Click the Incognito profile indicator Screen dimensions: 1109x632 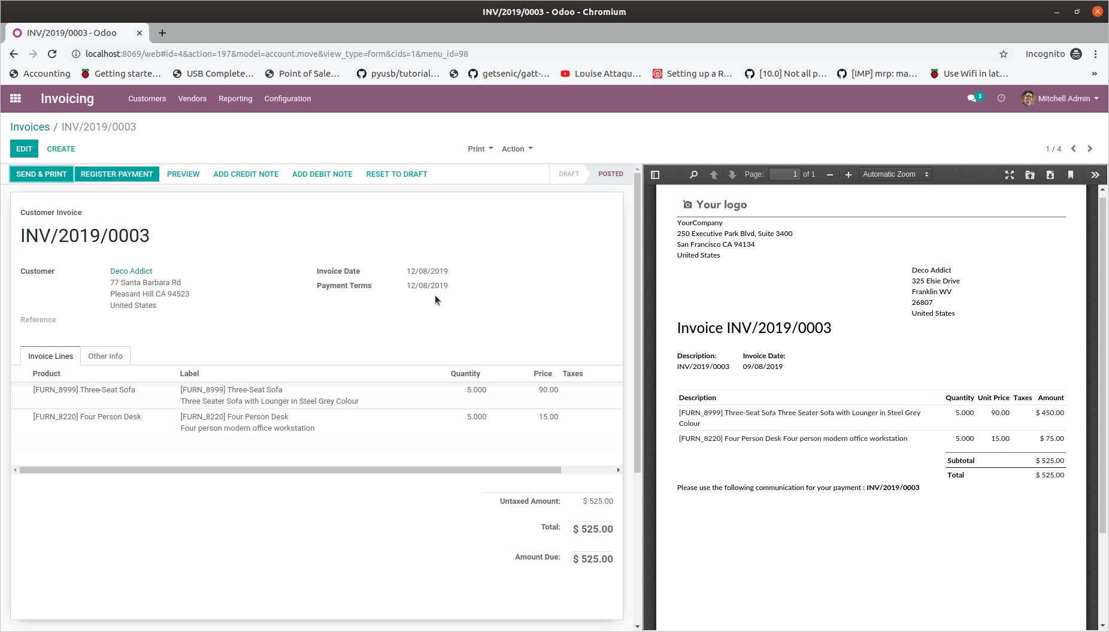pos(1053,54)
